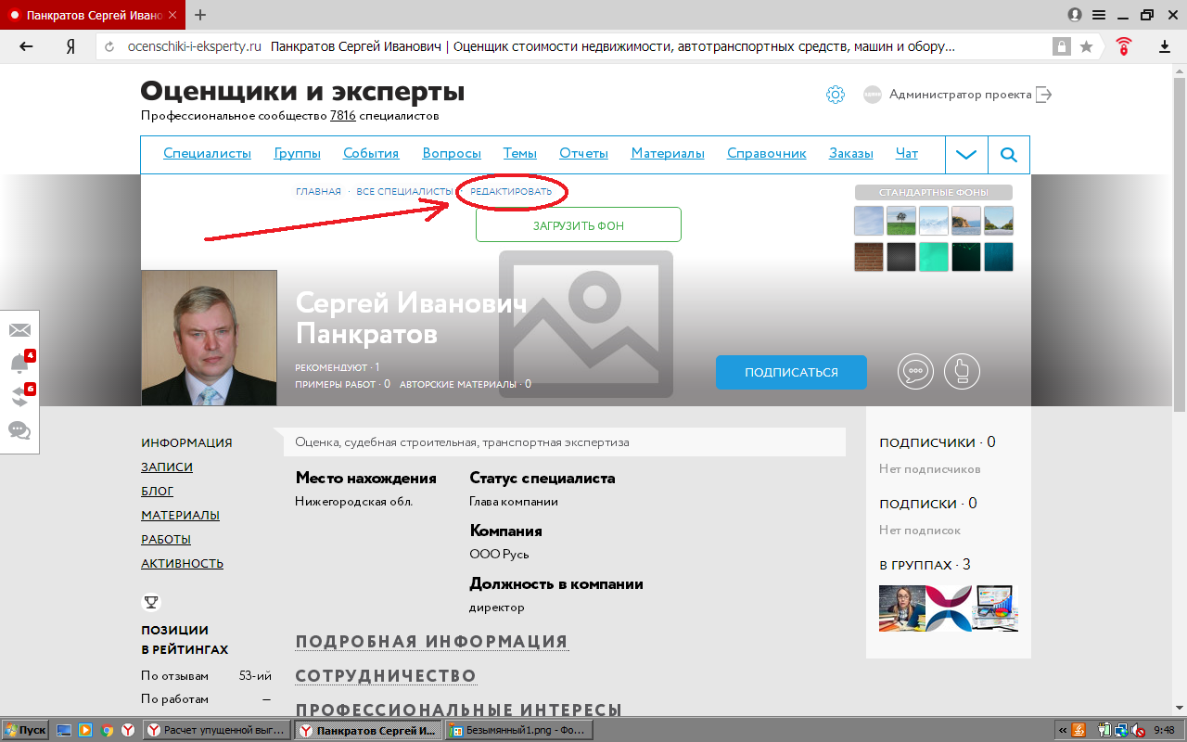Click the Редактировать breadcrumb link
The width and height of the screenshot is (1187, 742).
coord(511,192)
